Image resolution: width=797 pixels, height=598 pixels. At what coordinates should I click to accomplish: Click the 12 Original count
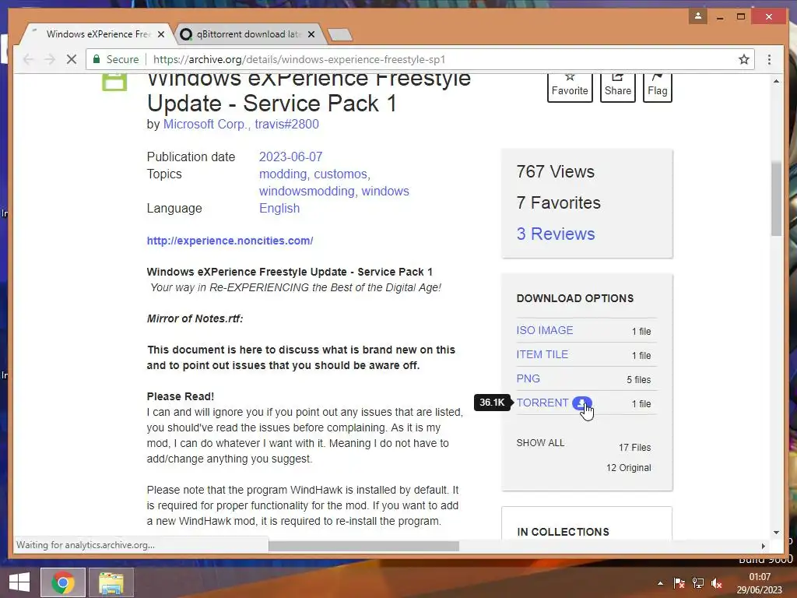628,468
